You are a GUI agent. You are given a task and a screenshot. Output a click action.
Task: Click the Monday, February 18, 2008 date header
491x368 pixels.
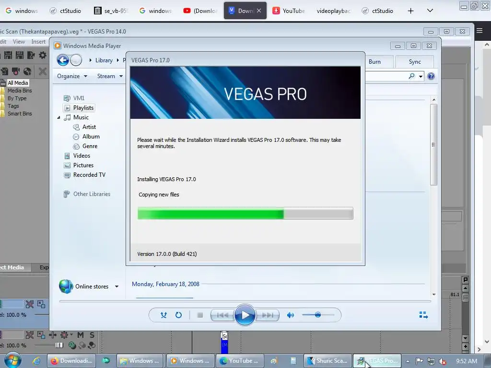point(165,284)
